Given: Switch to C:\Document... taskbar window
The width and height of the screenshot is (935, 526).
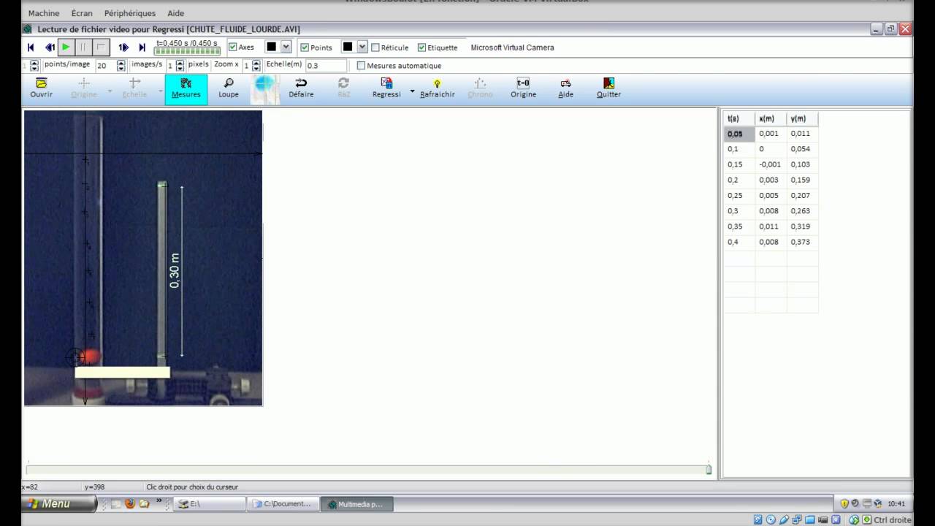Looking at the screenshot, I should point(283,504).
